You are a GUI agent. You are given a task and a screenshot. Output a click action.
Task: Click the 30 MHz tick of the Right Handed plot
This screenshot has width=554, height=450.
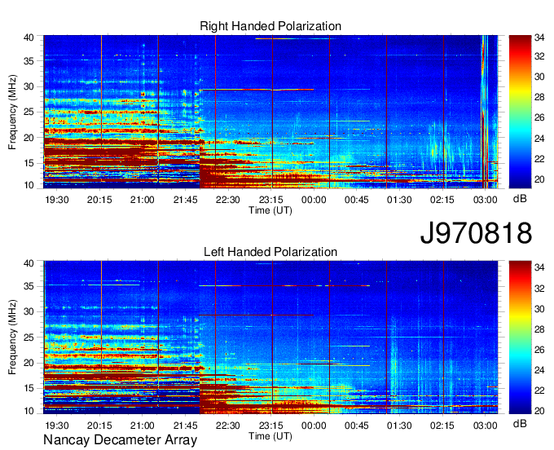pos(29,86)
